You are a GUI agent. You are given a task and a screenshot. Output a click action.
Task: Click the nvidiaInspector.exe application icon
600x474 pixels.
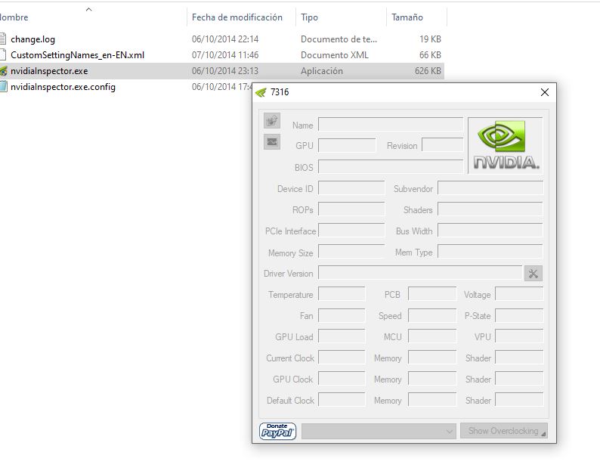[3, 71]
